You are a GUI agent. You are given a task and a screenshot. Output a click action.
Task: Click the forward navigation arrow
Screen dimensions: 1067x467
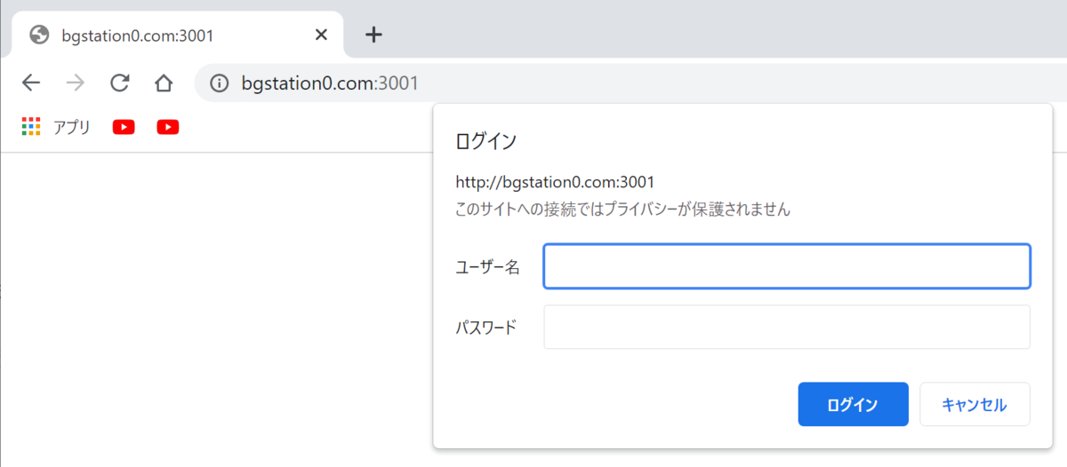coord(76,83)
